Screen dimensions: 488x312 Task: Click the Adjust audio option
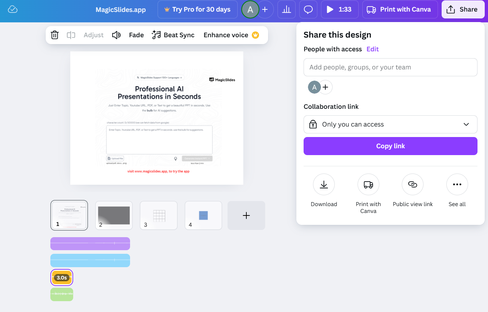coord(93,35)
